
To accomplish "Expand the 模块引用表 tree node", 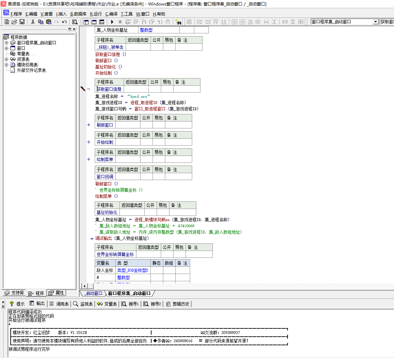I will click(x=6, y=65).
